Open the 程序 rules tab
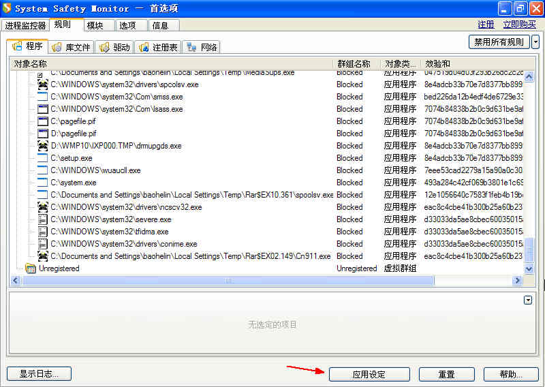545x387 pixels. (x=27, y=46)
